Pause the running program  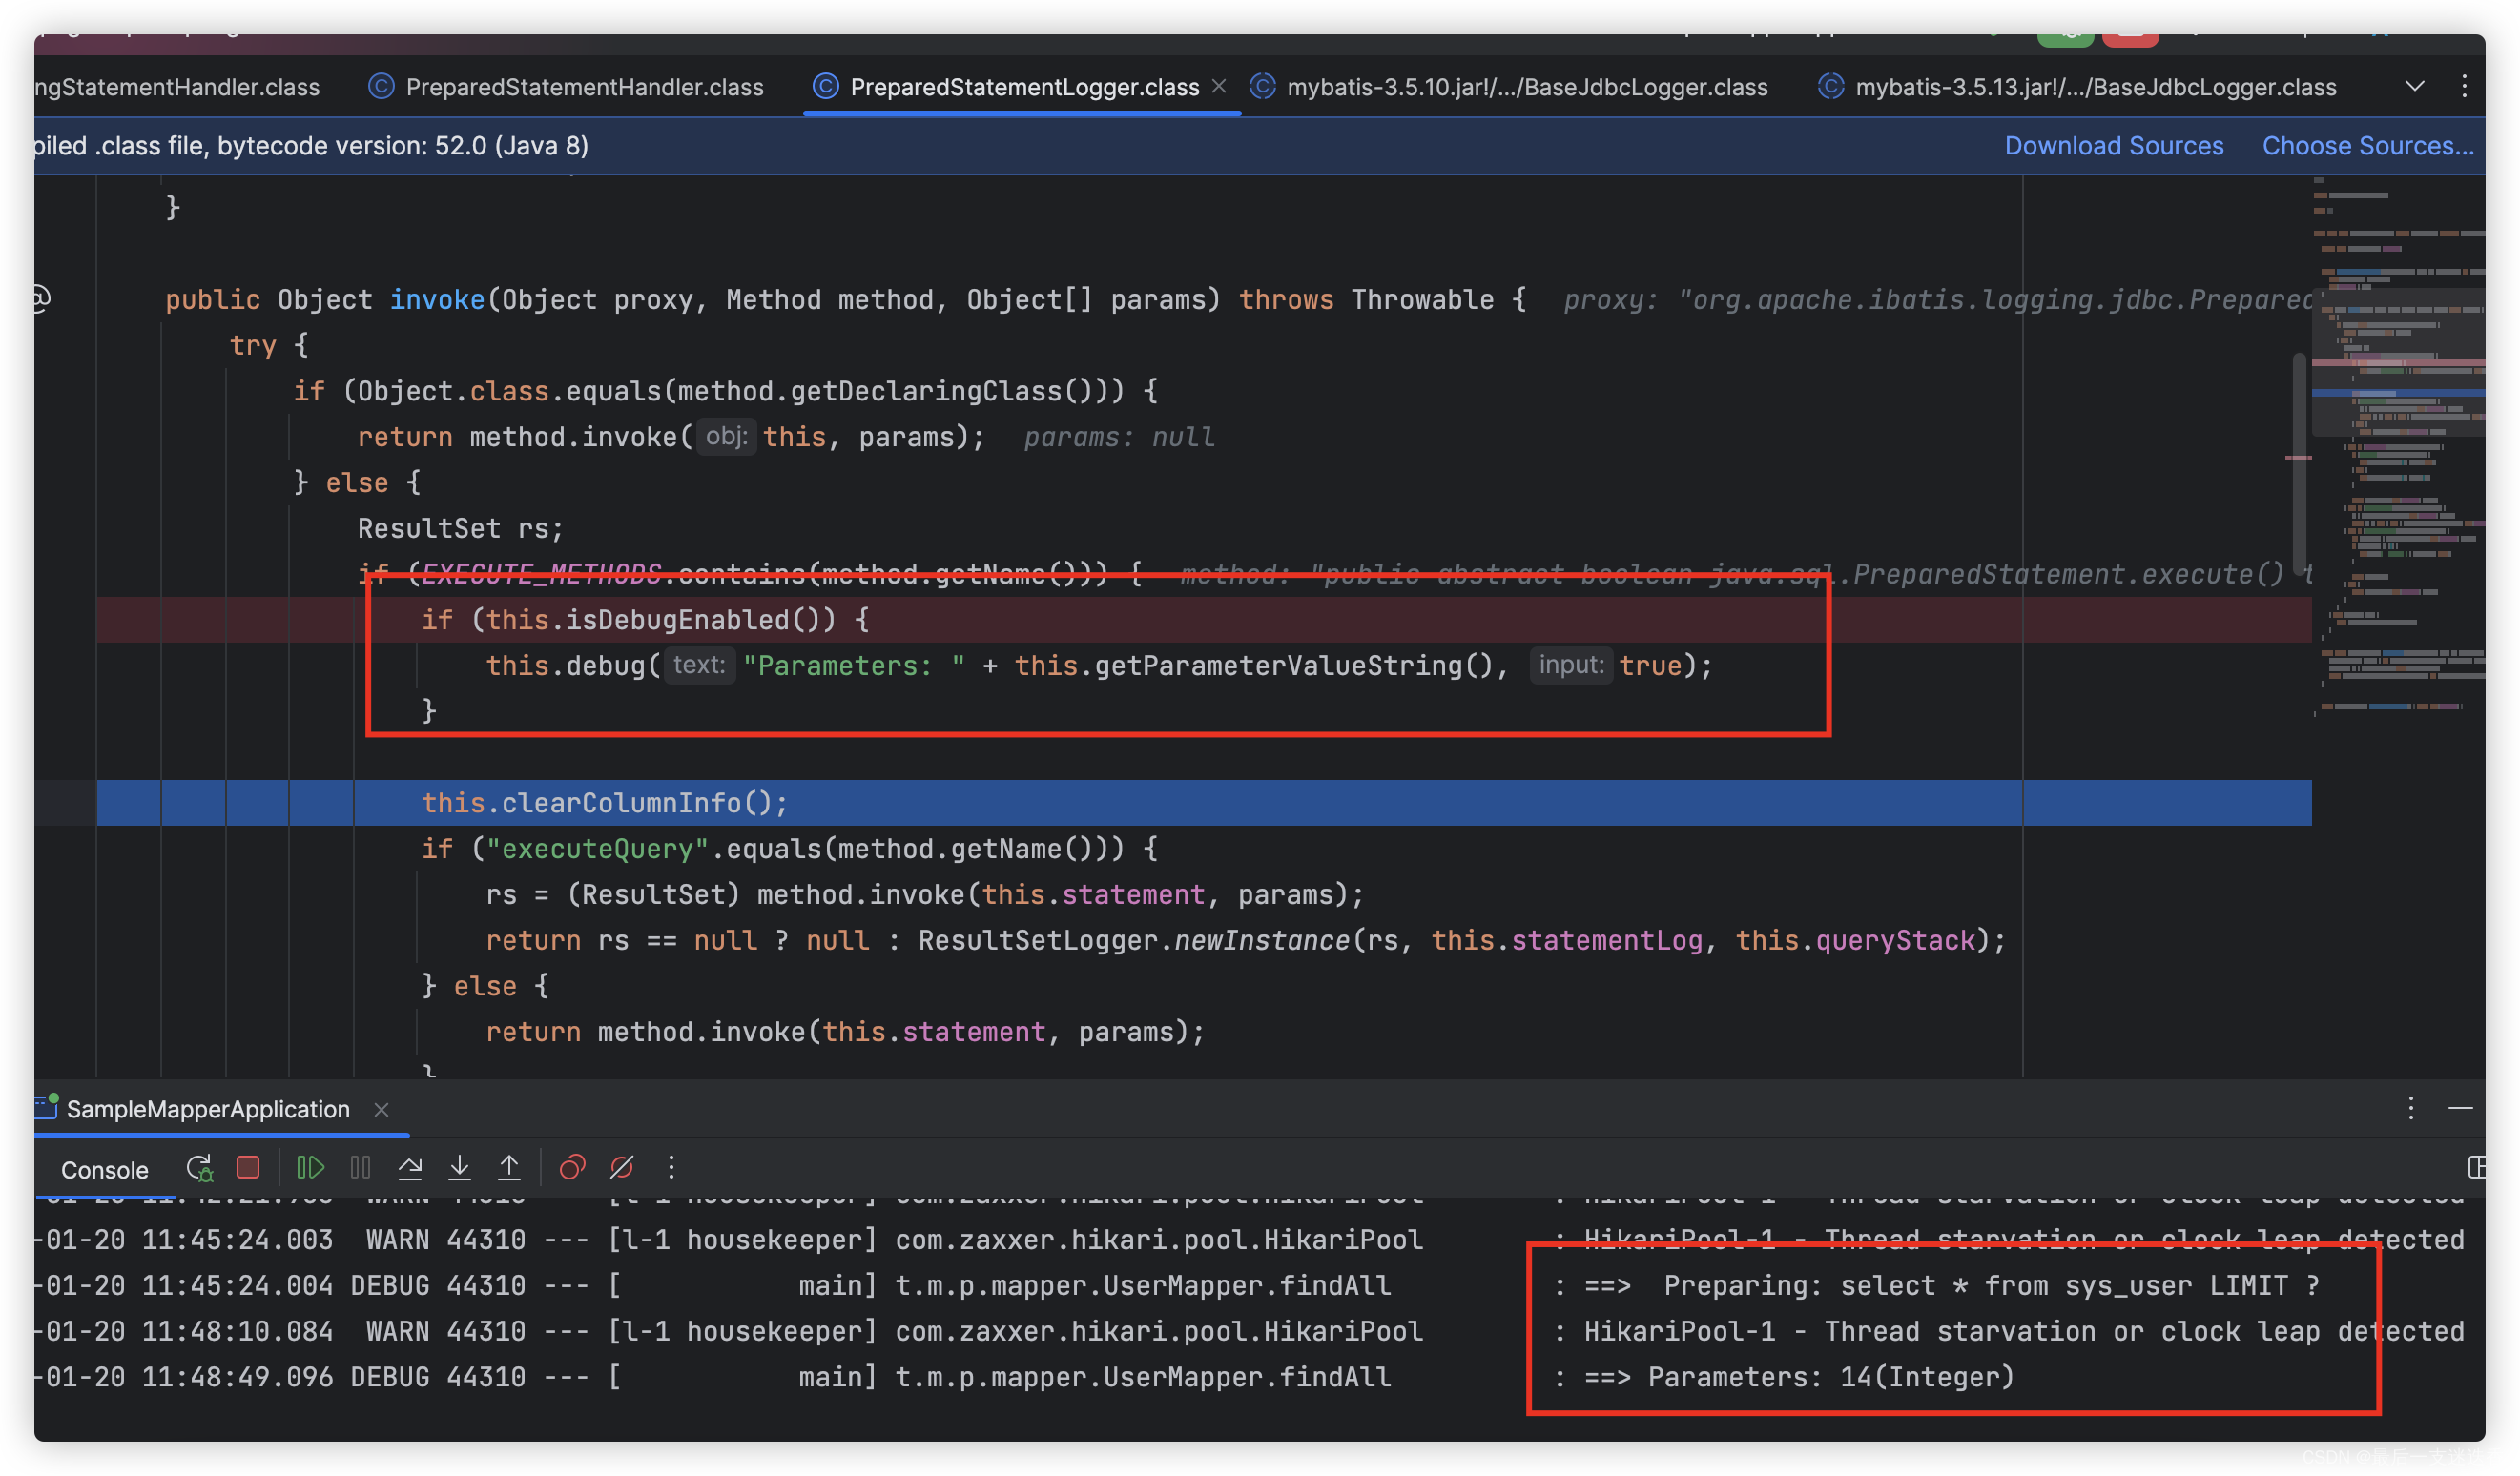(360, 1167)
